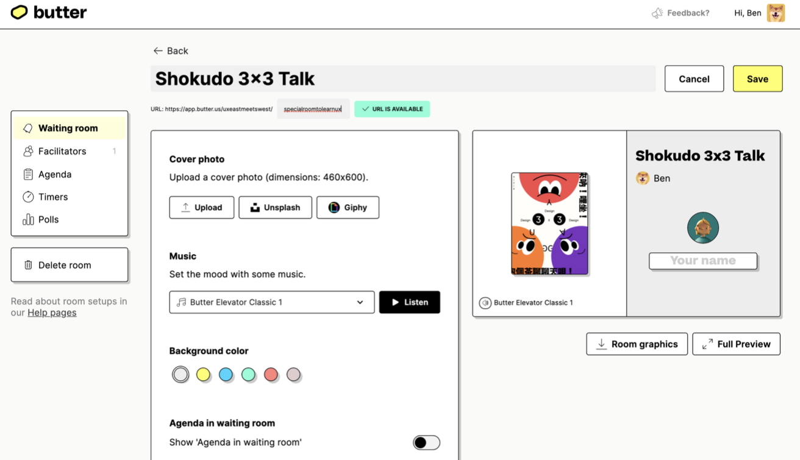Click the facilitator count '1'
800x460 pixels.
(x=114, y=151)
